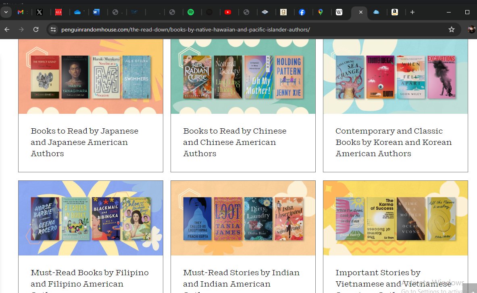Click the Excavations book cover
The image size is (477, 293).
click(442, 77)
